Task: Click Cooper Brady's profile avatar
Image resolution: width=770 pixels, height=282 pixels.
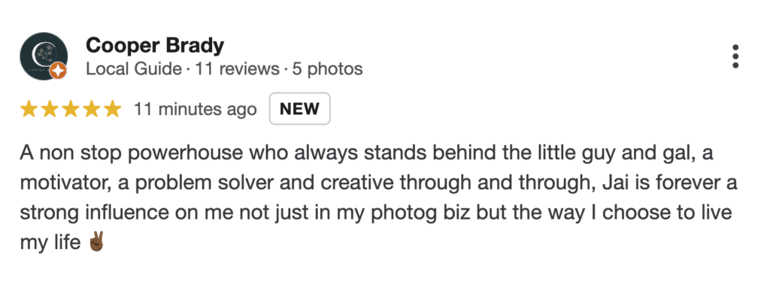Action: click(x=43, y=56)
